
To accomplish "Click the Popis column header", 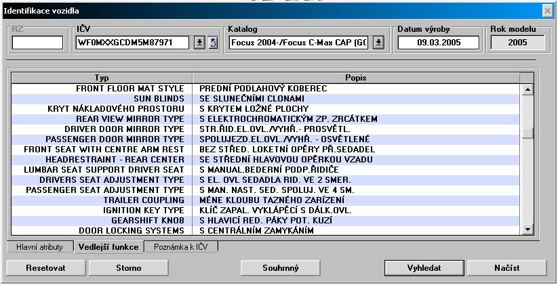I will point(356,78).
